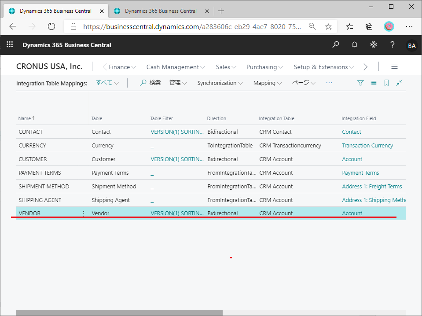This screenshot has width=422, height=316.
Task: Open the hamburger menu beside navigation
Action: (x=394, y=67)
